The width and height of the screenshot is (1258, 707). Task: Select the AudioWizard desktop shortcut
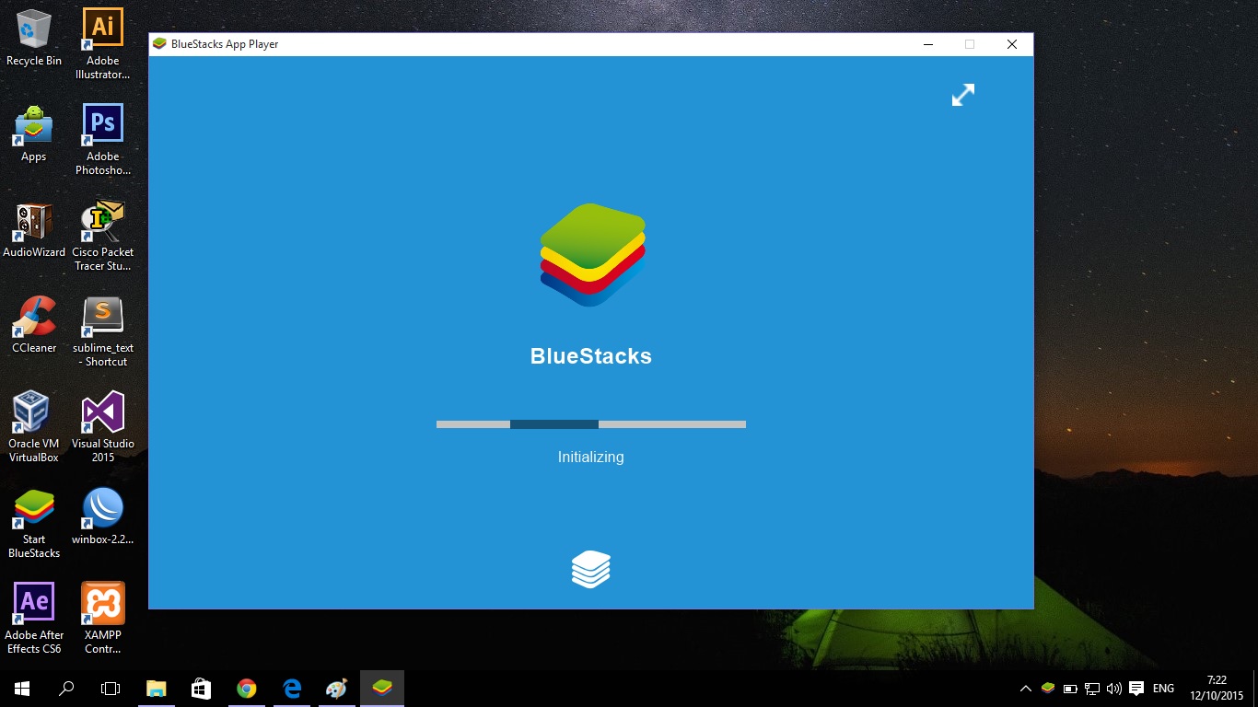[x=34, y=229]
